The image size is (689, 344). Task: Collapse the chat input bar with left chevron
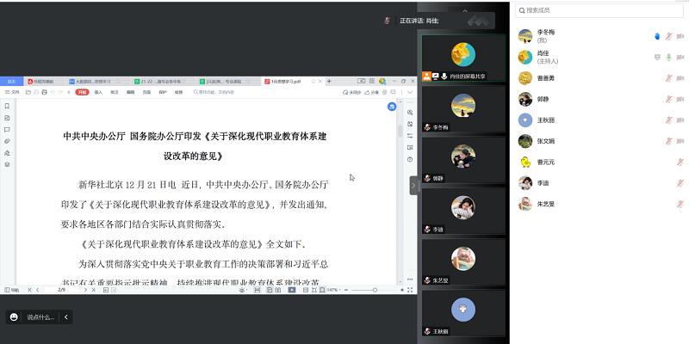coord(66,316)
